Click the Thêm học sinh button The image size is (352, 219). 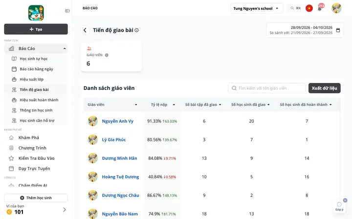tap(36, 198)
